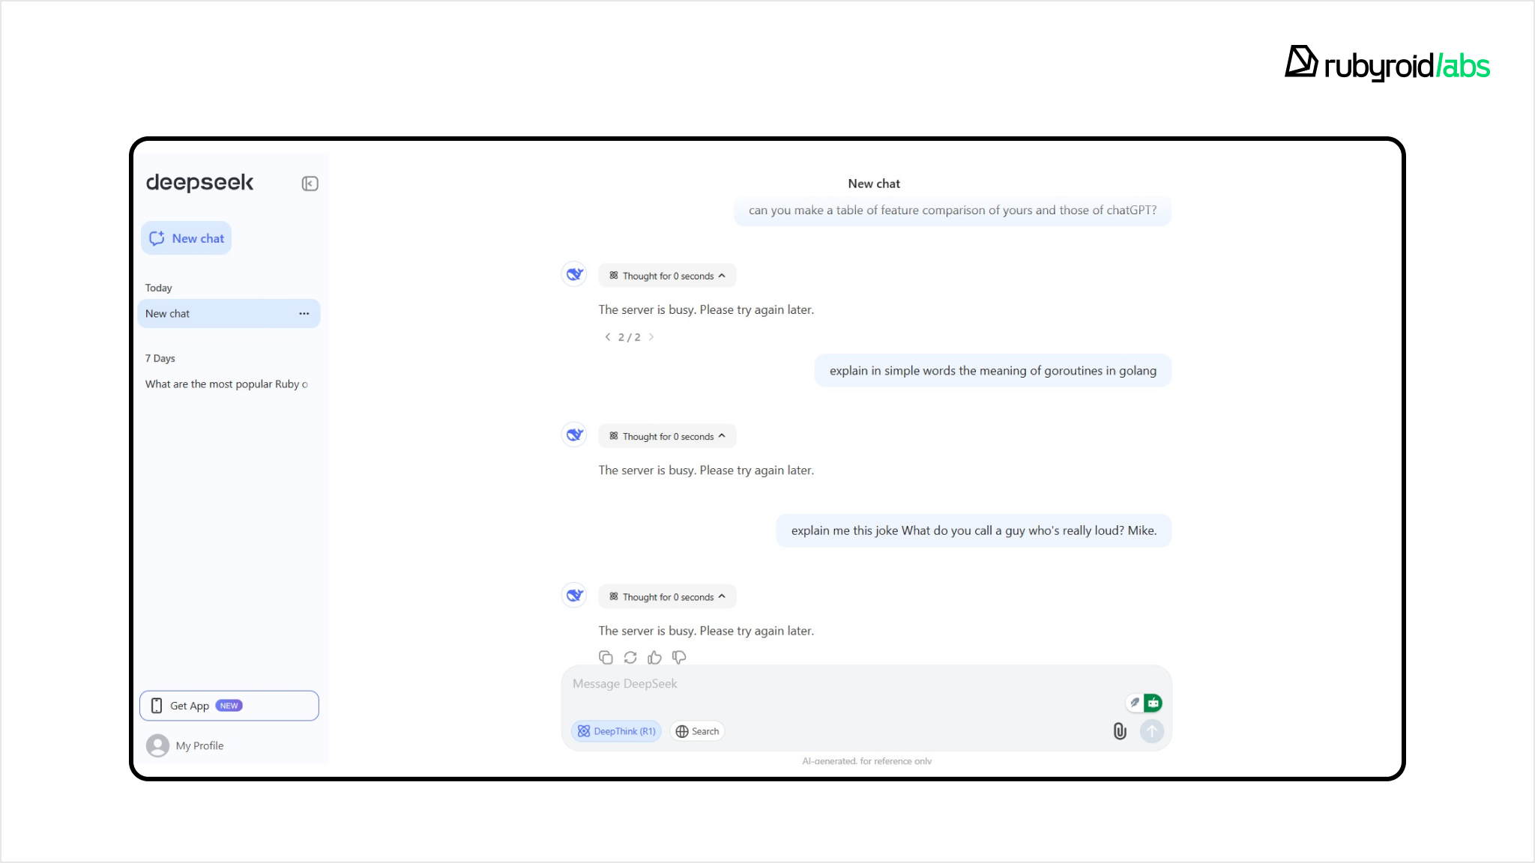Image resolution: width=1535 pixels, height=863 pixels.
Task: Start a New chat
Action: point(187,238)
